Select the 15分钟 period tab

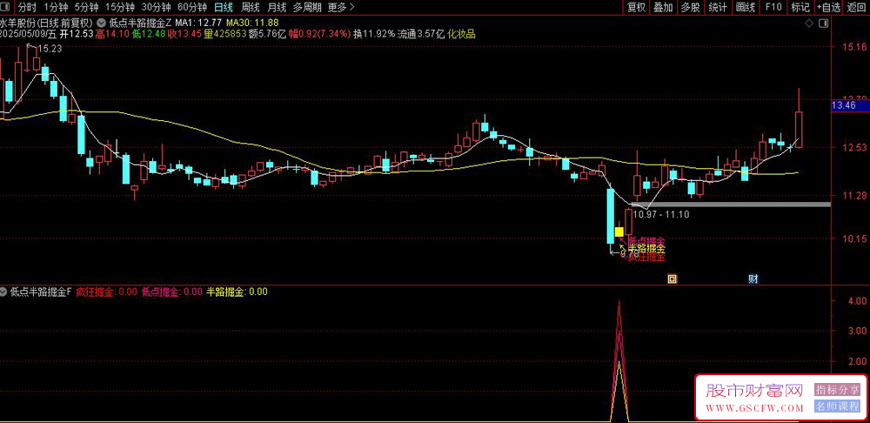[119, 7]
